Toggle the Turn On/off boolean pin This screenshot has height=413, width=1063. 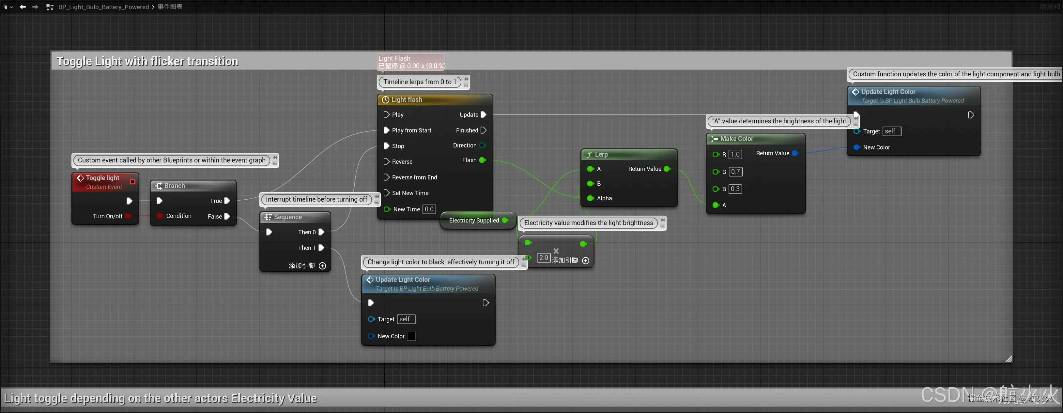pos(128,216)
